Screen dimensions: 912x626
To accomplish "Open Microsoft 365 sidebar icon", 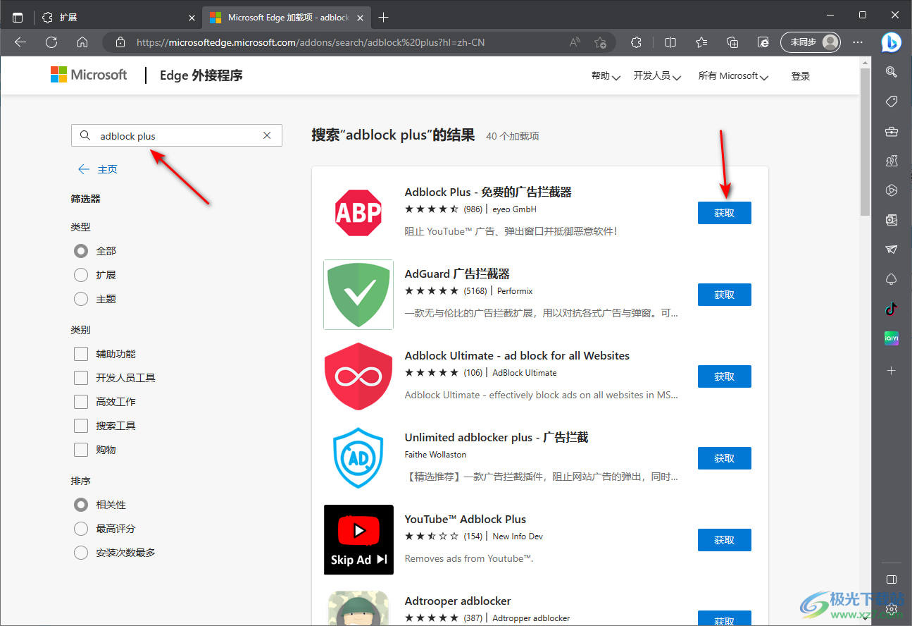I will [x=891, y=190].
